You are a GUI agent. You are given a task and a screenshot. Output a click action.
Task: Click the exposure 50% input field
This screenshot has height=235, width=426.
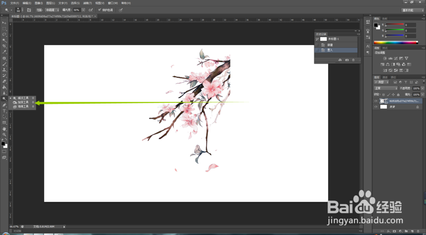tap(77, 10)
